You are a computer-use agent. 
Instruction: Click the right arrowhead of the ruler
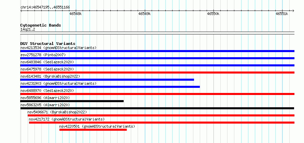click(293, 11)
